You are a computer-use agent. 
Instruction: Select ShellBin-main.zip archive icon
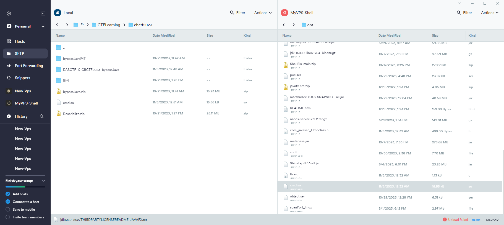tap(286, 65)
